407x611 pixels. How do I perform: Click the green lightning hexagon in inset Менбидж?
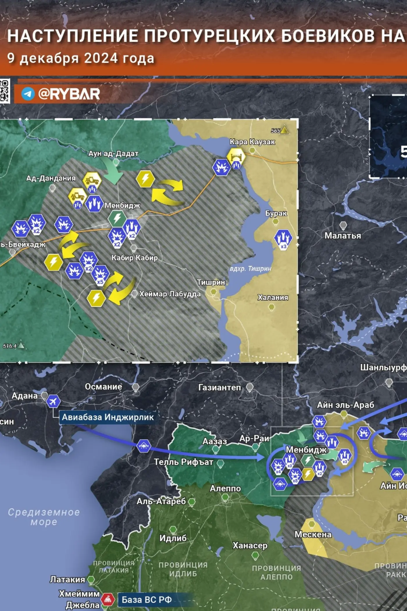tap(117, 219)
